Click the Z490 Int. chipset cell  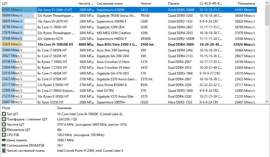coord(147,44)
